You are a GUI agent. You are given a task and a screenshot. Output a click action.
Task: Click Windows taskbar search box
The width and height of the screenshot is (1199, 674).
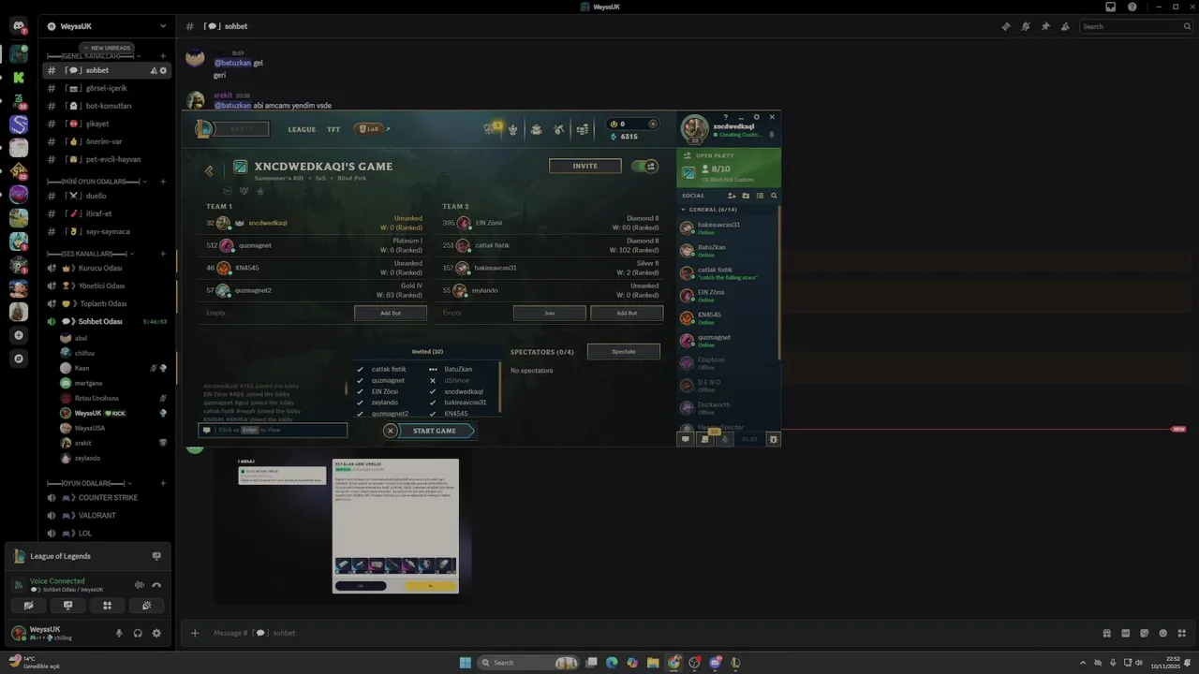[529, 663]
